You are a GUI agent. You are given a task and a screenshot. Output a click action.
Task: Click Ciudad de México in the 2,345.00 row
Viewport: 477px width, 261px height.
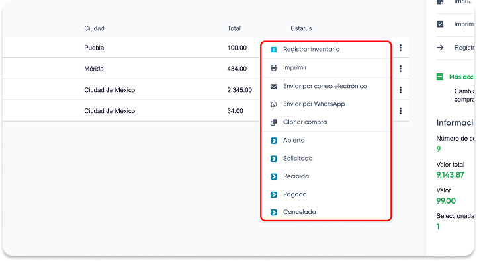click(110, 90)
